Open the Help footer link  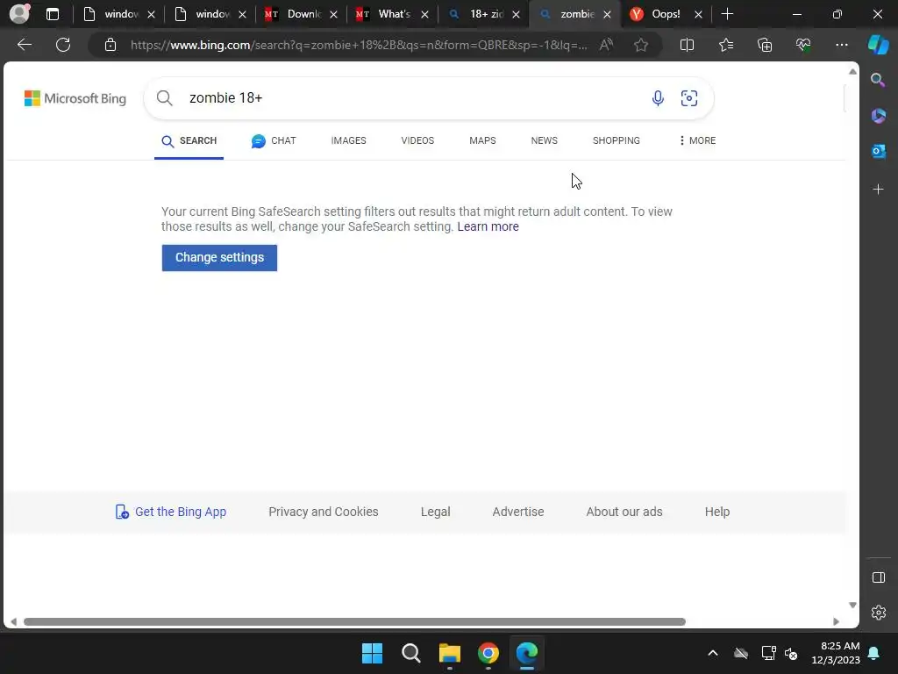tap(717, 512)
